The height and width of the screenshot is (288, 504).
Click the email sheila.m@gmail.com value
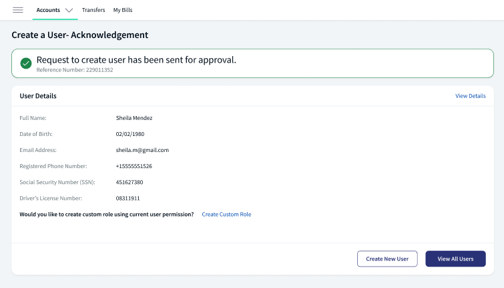point(142,150)
